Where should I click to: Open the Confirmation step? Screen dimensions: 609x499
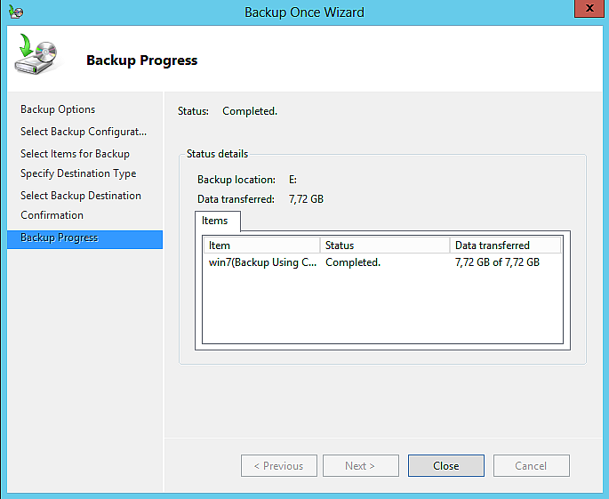52,215
